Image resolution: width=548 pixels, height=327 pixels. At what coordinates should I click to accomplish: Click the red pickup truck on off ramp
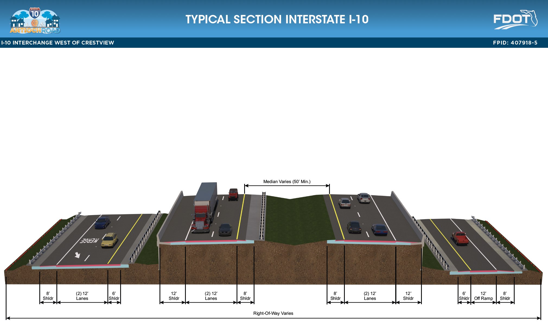(460, 238)
